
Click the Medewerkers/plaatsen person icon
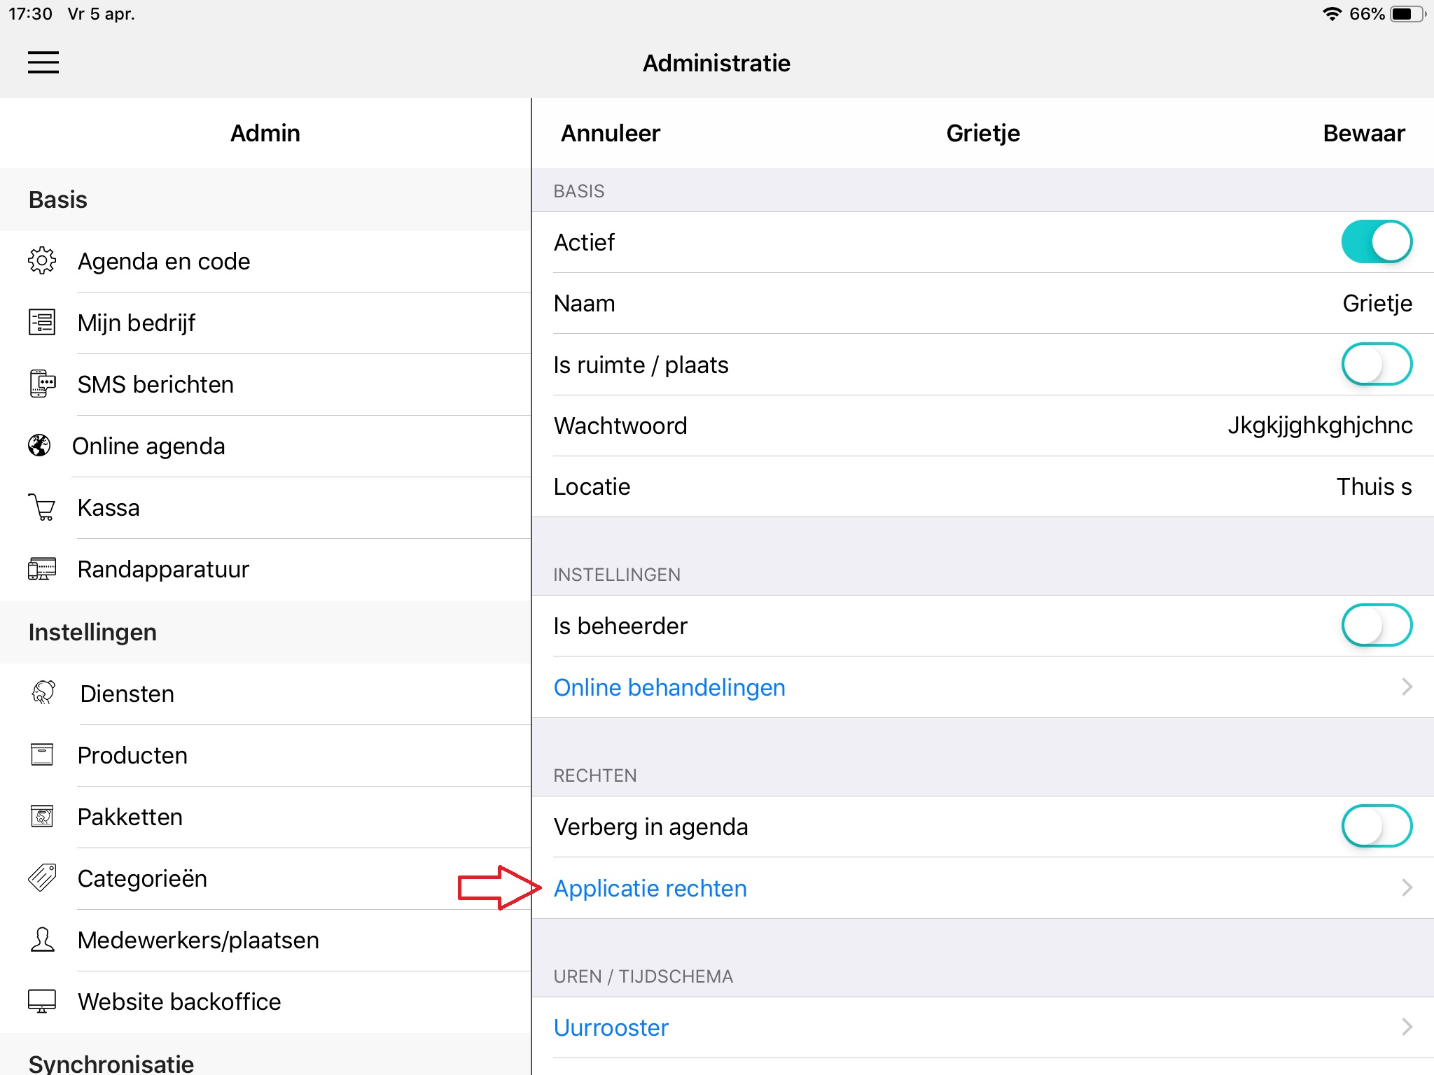tap(42, 940)
